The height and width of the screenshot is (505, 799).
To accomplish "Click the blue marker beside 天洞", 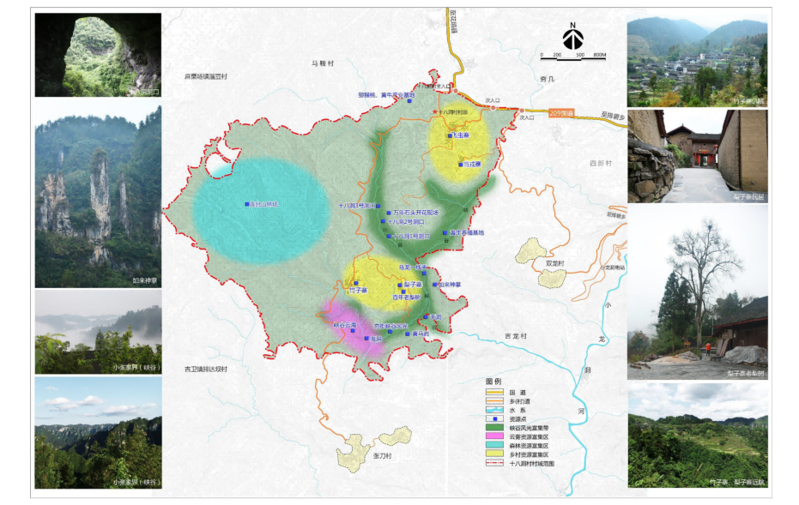I will [426, 317].
